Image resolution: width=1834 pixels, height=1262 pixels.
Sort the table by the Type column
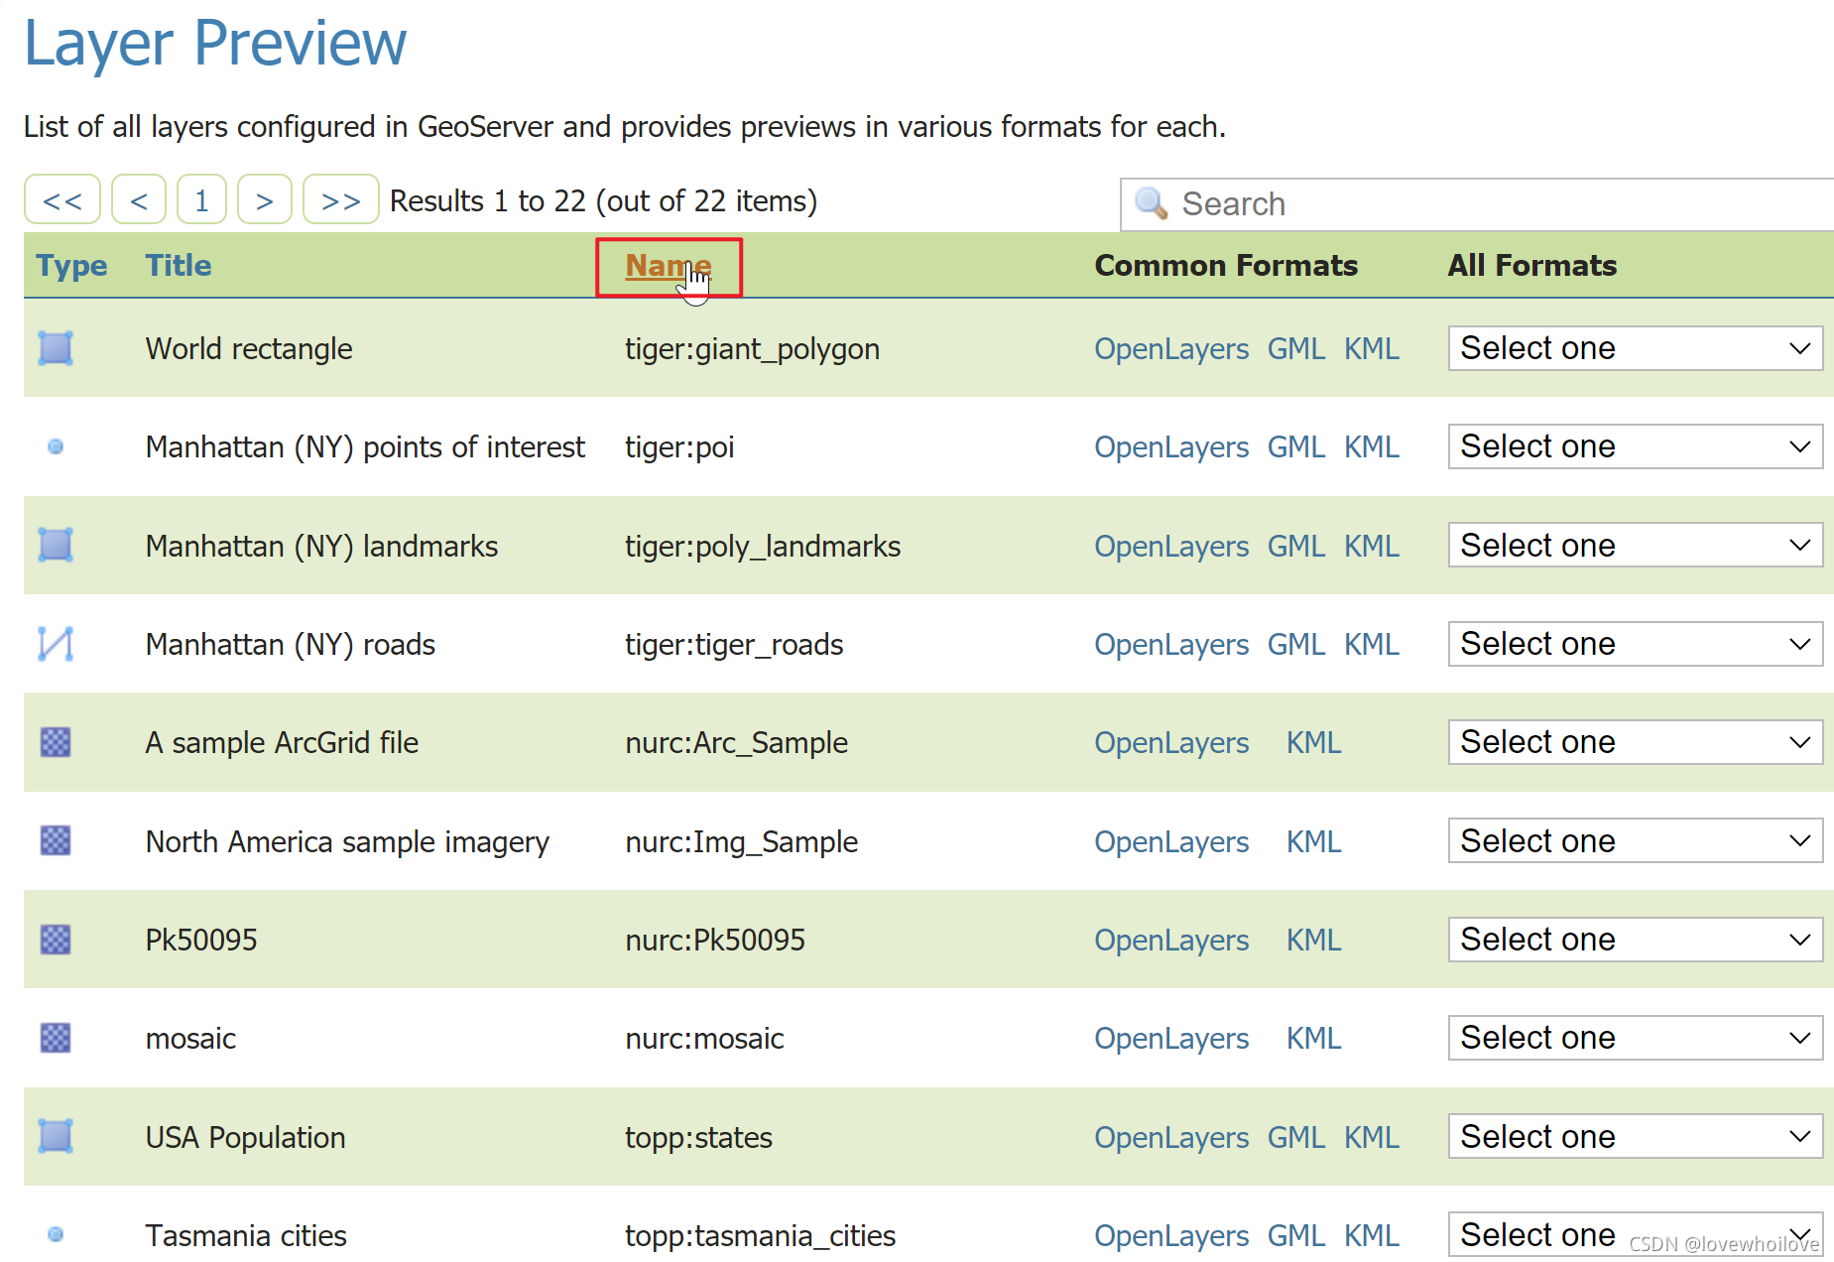(x=71, y=266)
